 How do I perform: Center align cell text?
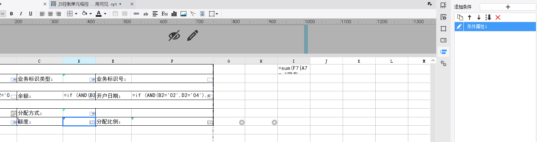click(50, 14)
